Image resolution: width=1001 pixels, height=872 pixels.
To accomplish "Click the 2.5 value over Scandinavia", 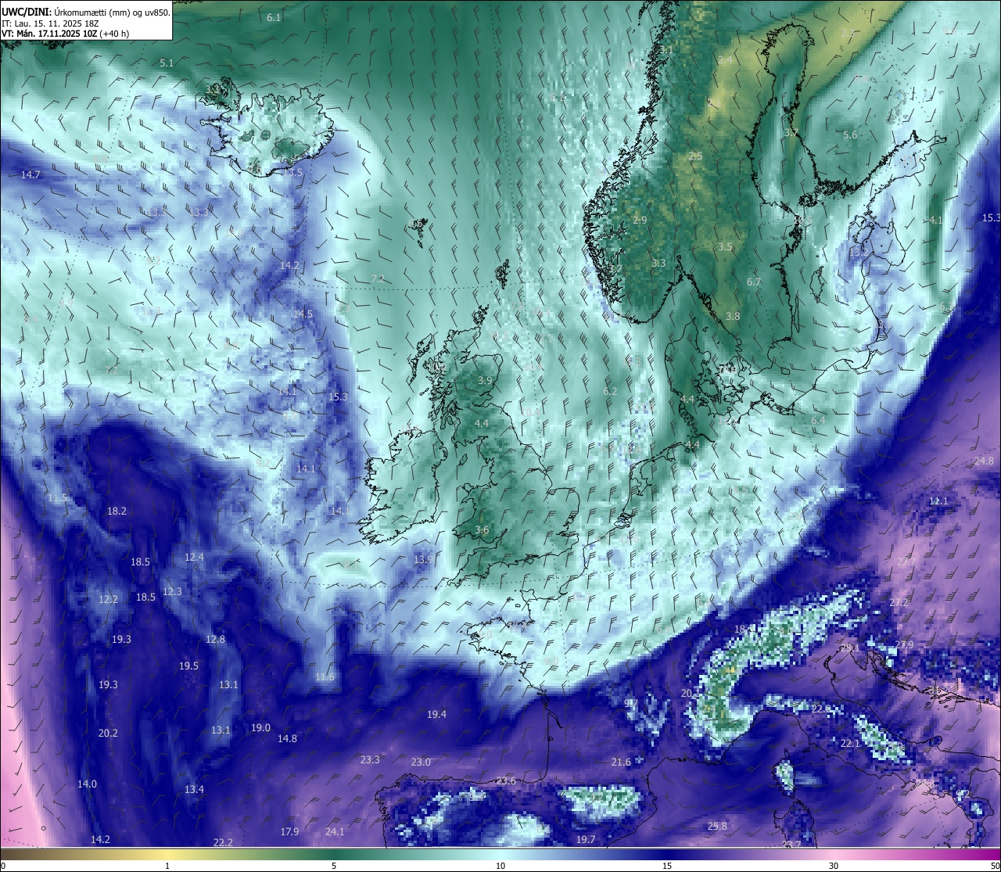I will 695,156.
